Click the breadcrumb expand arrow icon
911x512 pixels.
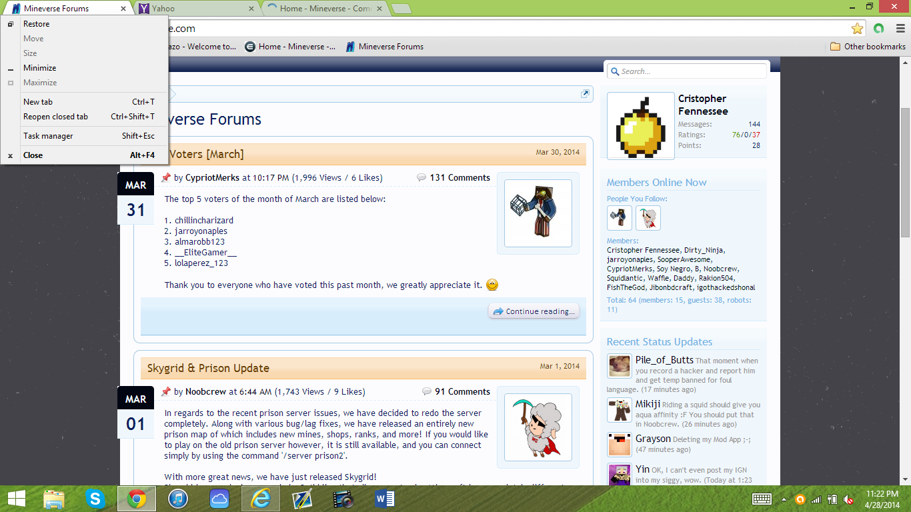586,94
